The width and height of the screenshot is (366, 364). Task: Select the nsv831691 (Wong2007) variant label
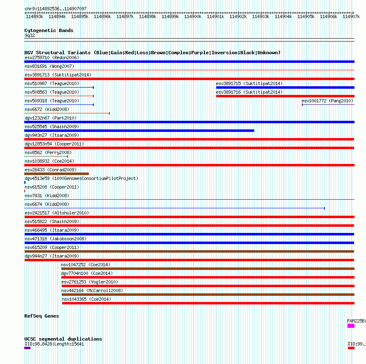49,66
